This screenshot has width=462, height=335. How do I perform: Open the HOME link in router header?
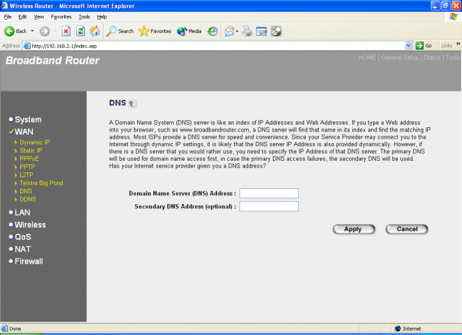coord(367,58)
